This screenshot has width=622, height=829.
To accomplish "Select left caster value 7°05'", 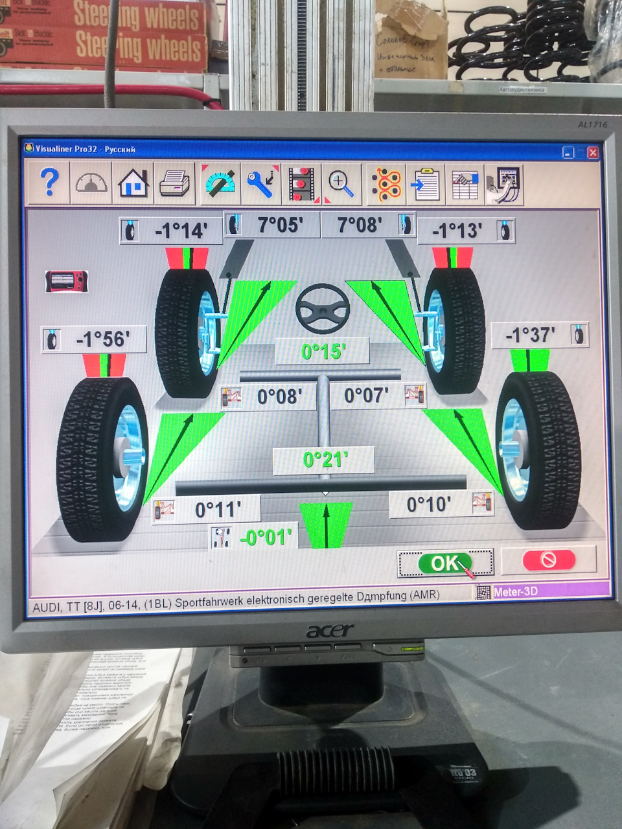I will coord(280,225).
